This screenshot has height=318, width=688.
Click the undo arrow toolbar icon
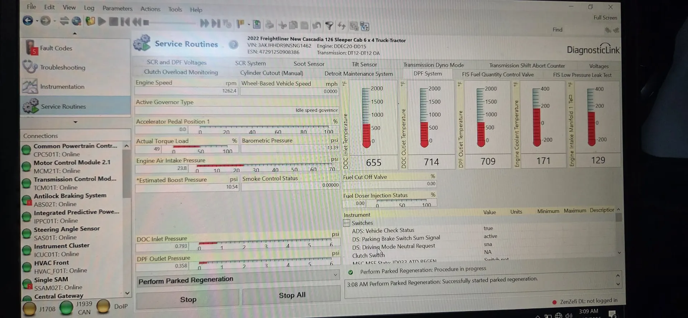pos(316,25)
